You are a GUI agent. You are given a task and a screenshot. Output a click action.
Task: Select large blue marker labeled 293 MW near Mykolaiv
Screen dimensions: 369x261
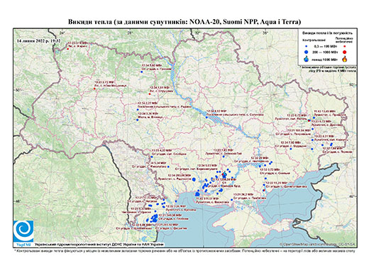pyautogui.click(x=194, y=179)
